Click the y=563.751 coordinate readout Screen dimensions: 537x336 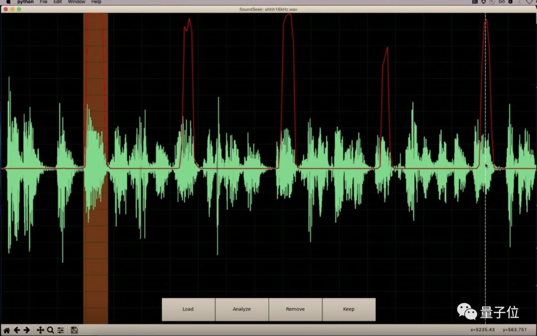tap(515, 330)
